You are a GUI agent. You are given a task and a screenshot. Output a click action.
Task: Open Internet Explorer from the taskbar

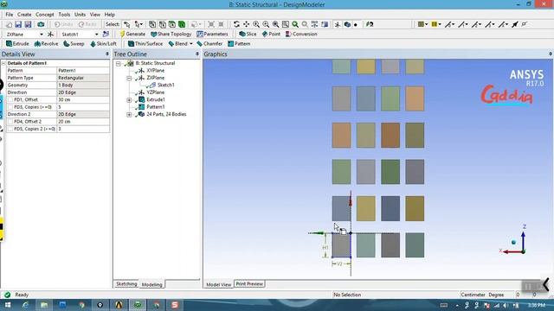(25, 305)
